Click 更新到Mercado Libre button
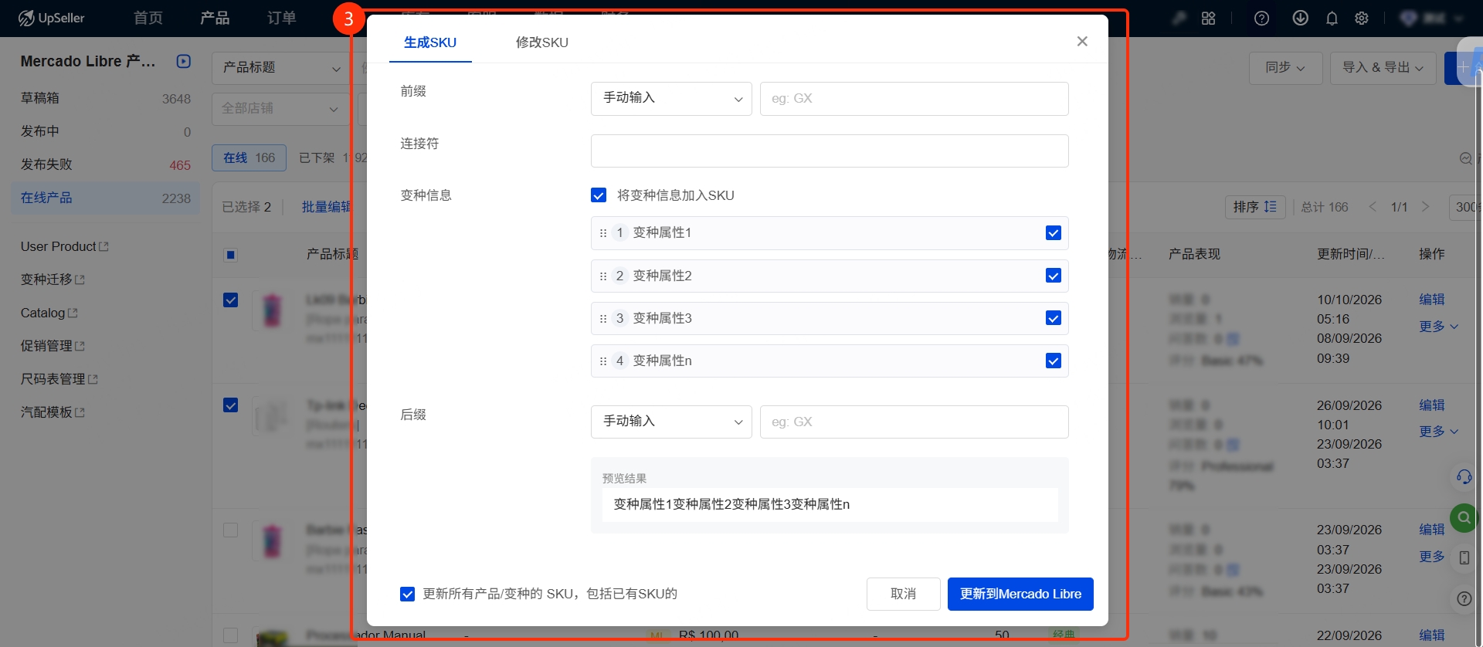The height and width of the screenshot is (647, 1483). pyautogui.click(x=1020, y=594)
